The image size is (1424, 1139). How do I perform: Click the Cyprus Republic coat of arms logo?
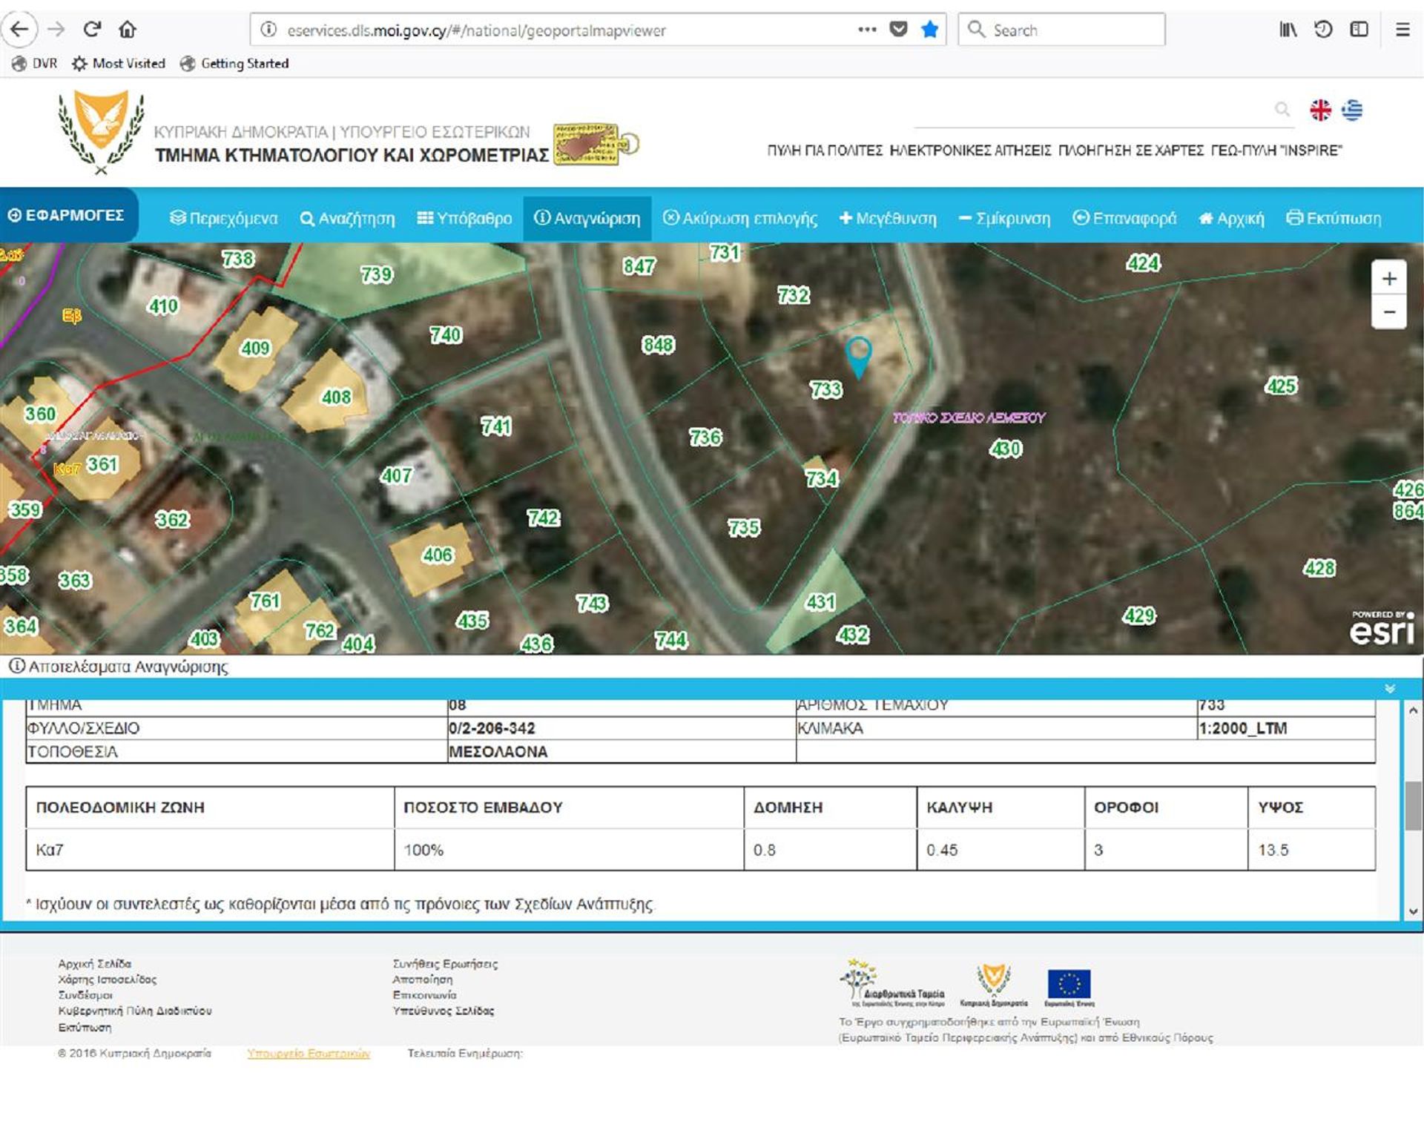point(101,132)
